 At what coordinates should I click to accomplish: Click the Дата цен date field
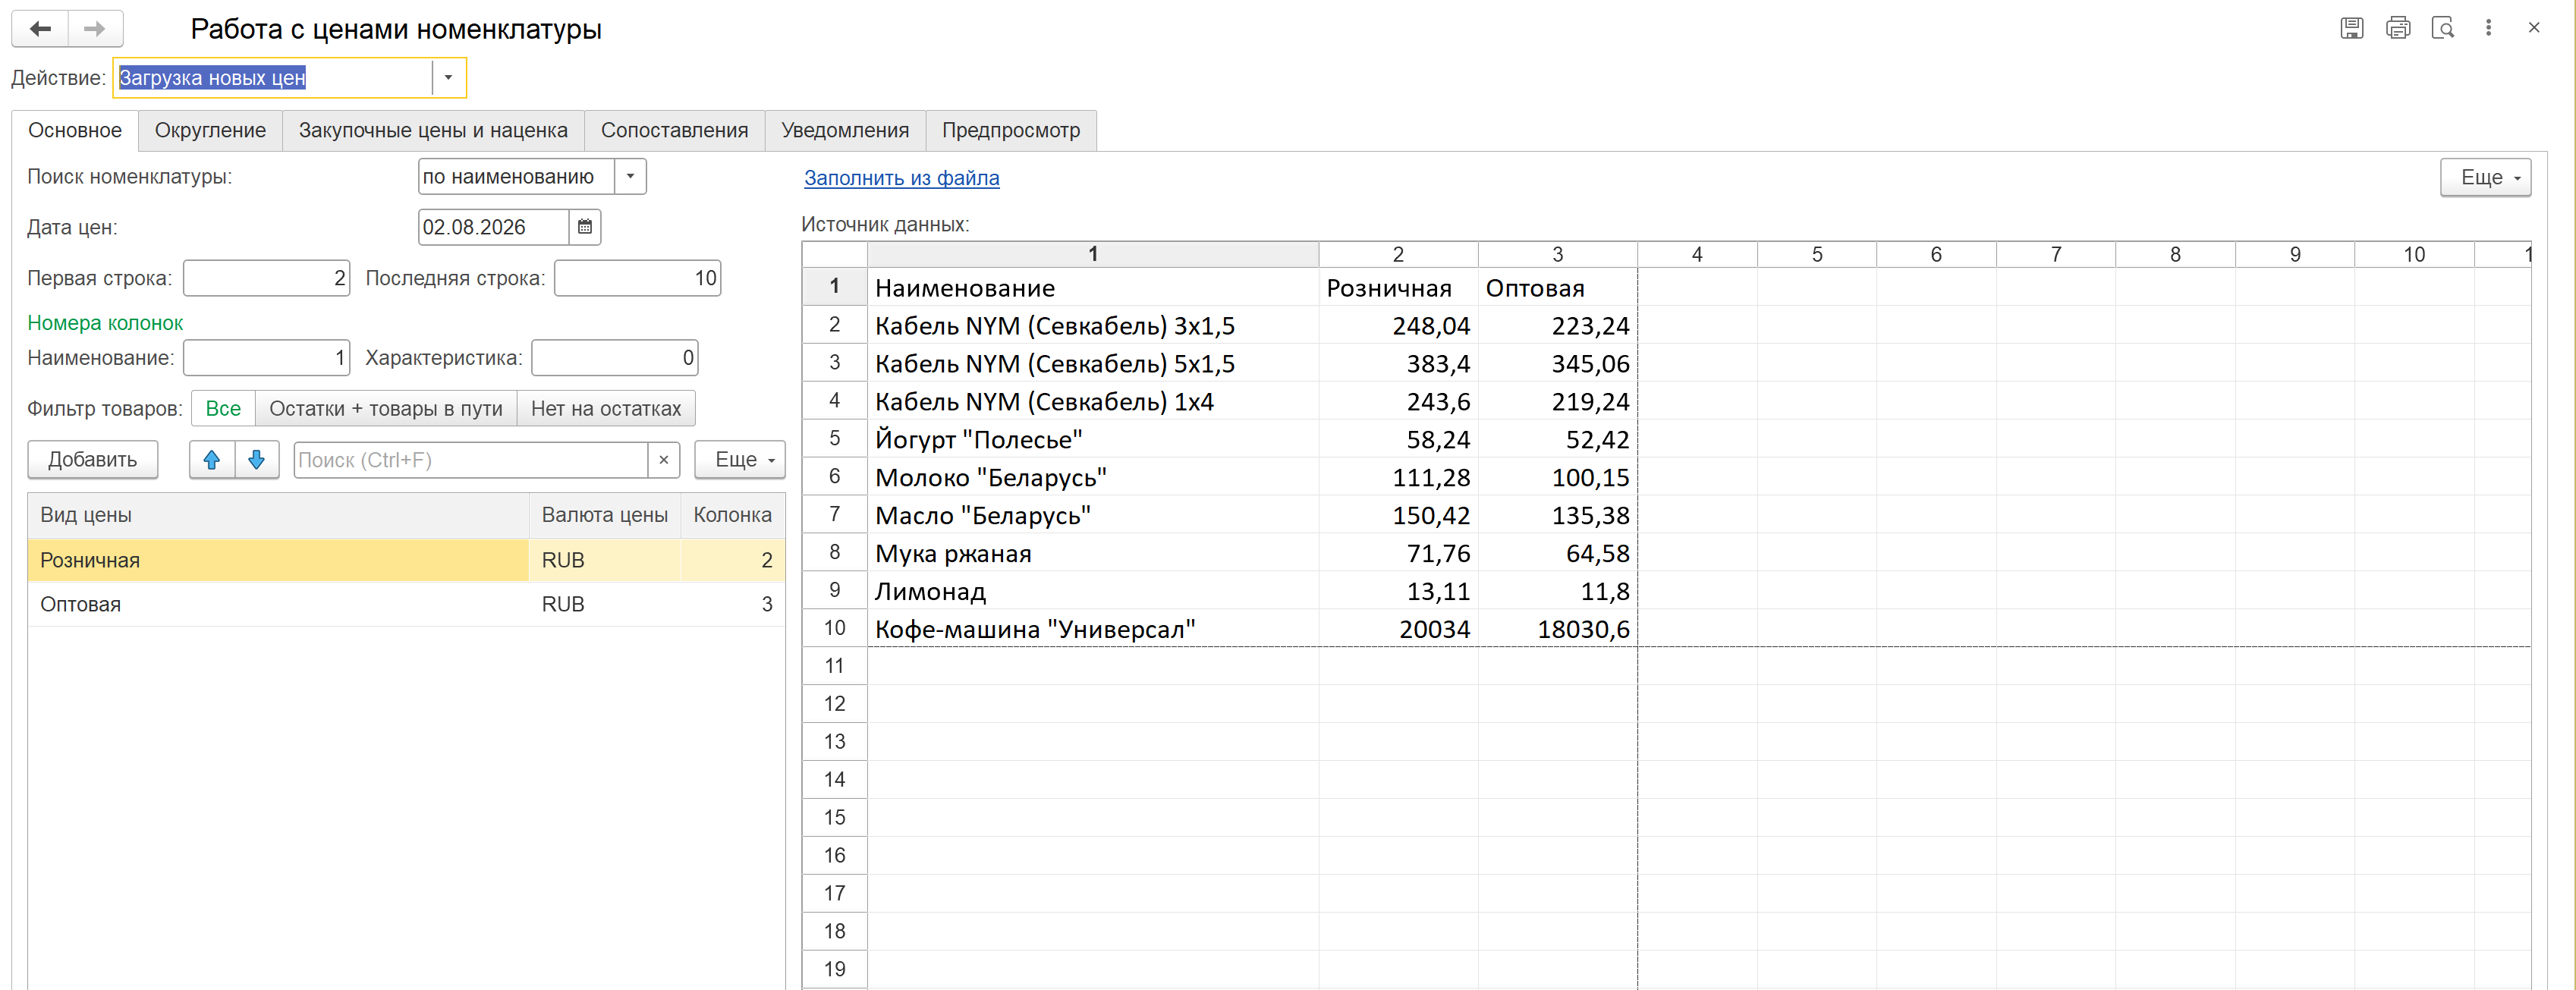(494, 227)
